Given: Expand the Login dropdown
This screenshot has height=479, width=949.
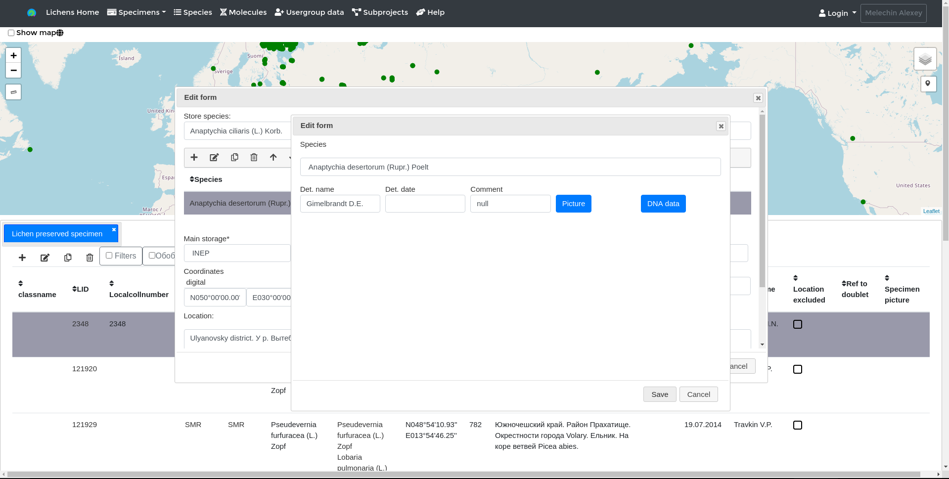Looking at the screenshot, I should pos(837,13).
